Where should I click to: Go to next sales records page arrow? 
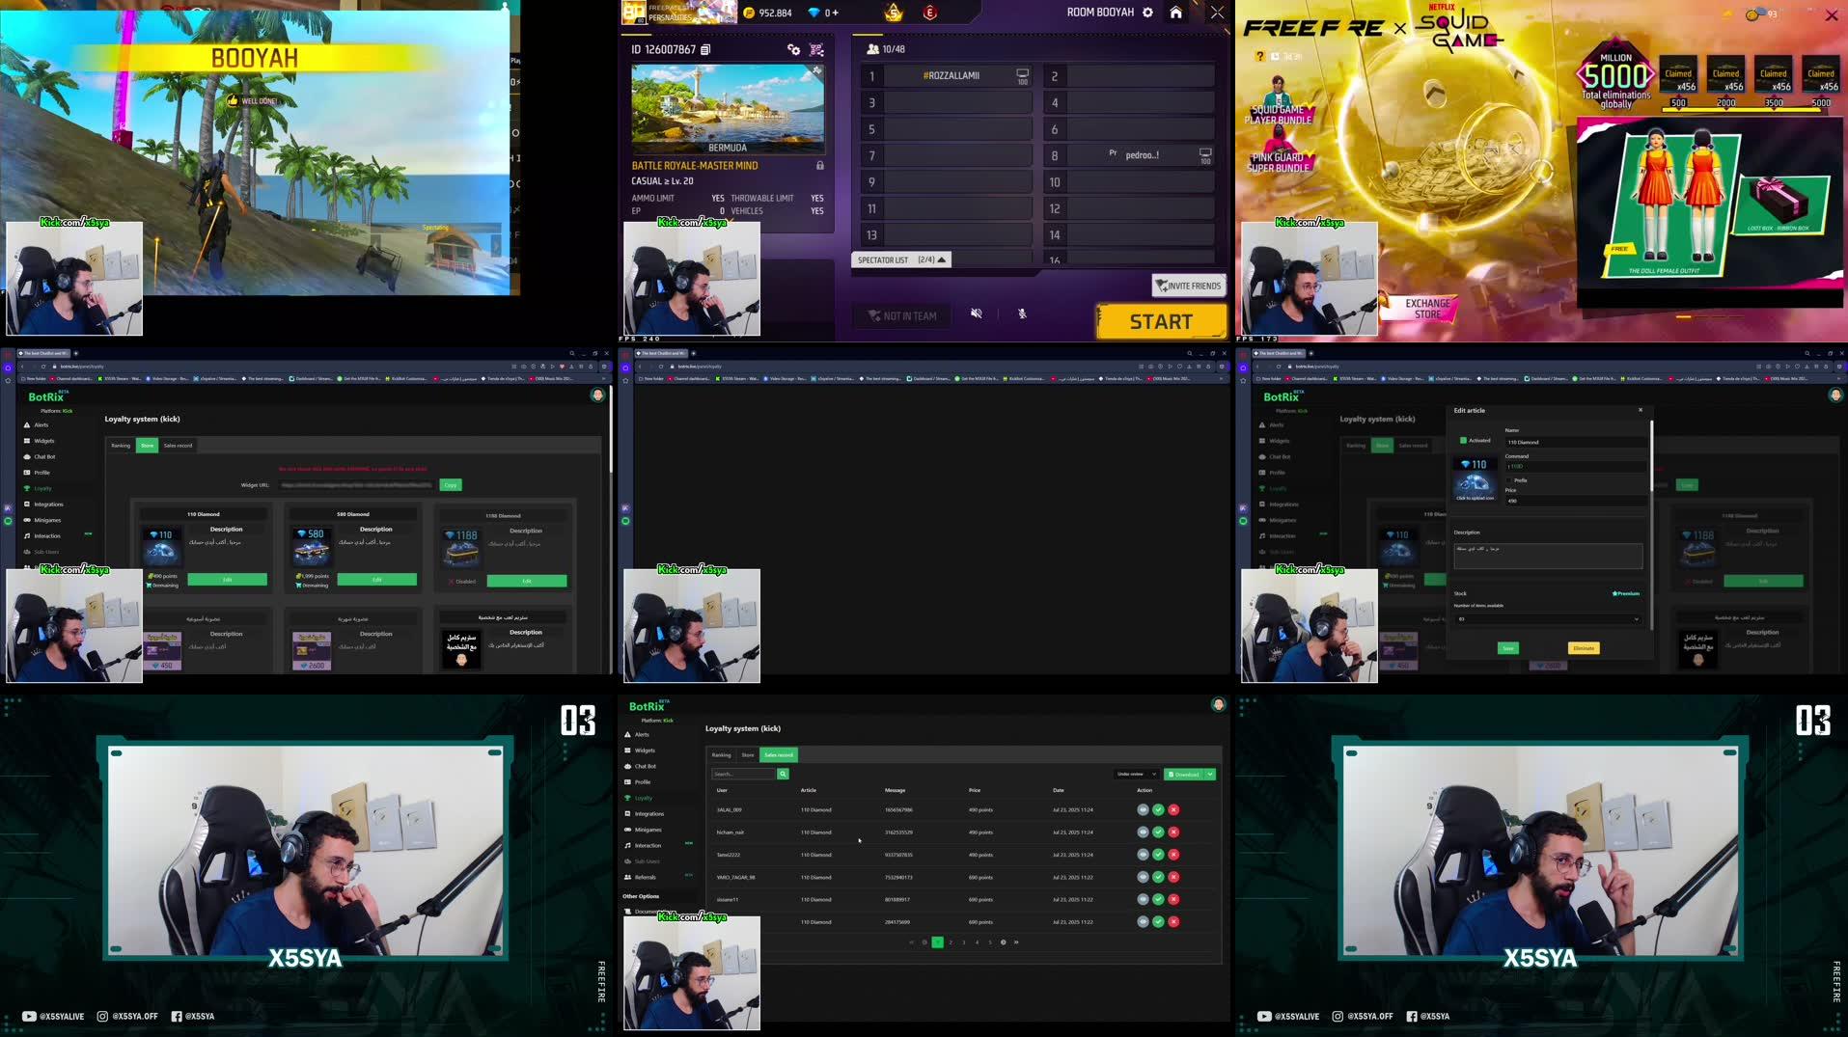pyautogui.click(x=1003, y=942)
